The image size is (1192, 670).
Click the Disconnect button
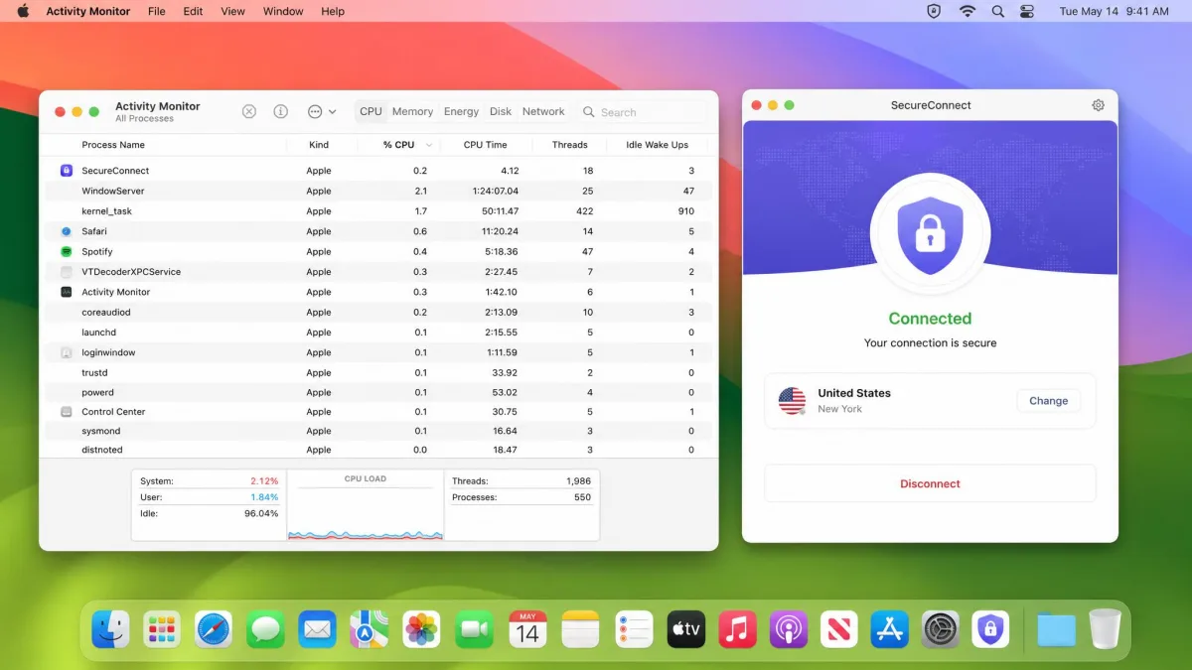pyautogui.click(x=930, y=483)
